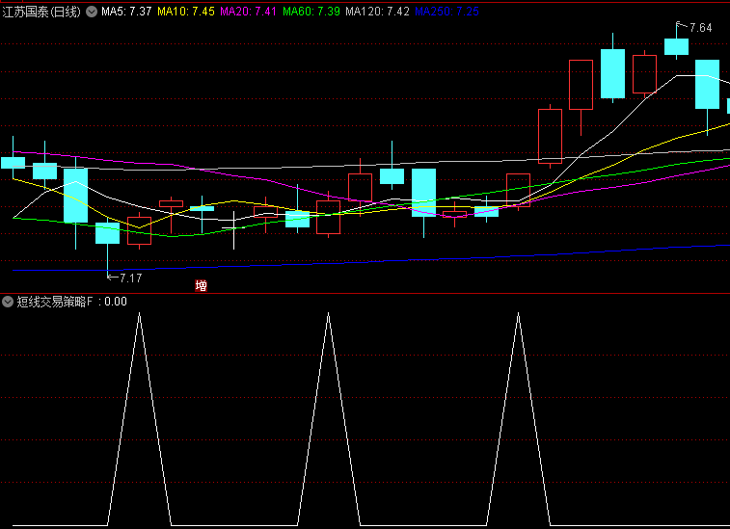The height and width of the screenshot is (529, 730).
Task: Click the first signal peak in indicator panel
Action: (x=140, y=316)
